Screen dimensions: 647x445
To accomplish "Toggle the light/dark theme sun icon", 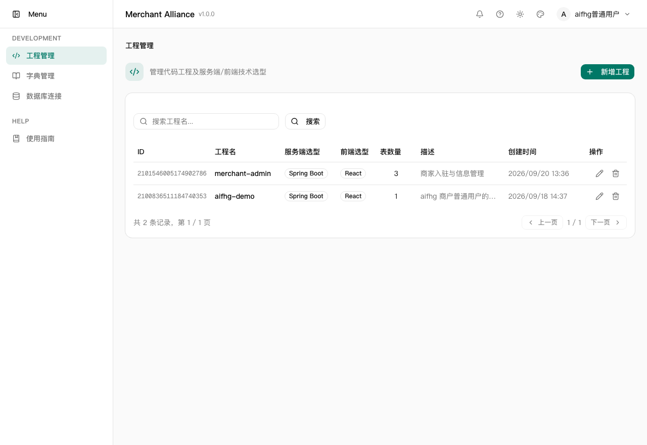I will coord(520,14).
